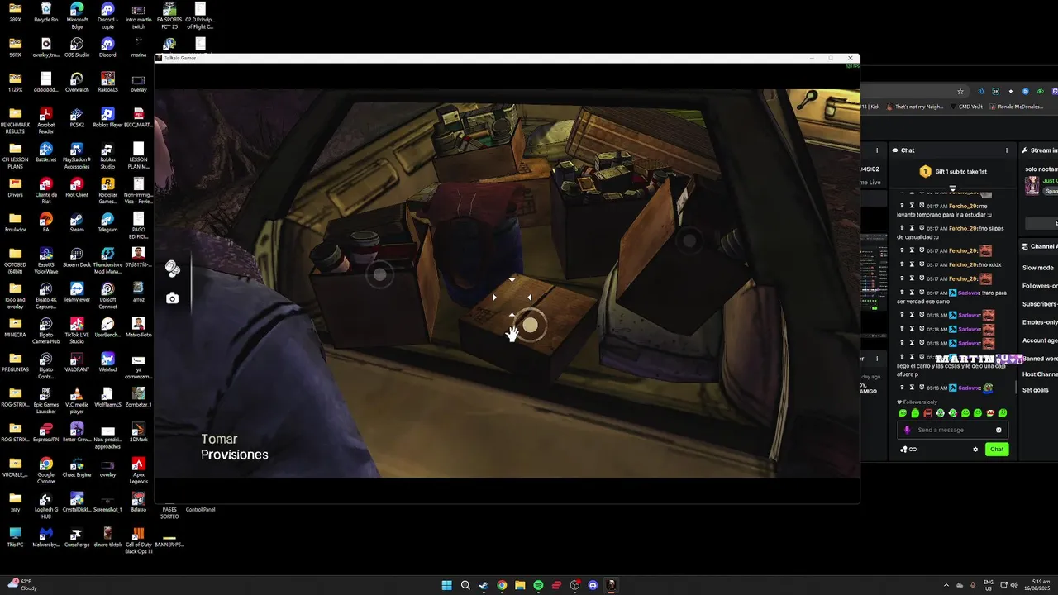Open Battle.net desktop shortcut

[x=45, y=152]
